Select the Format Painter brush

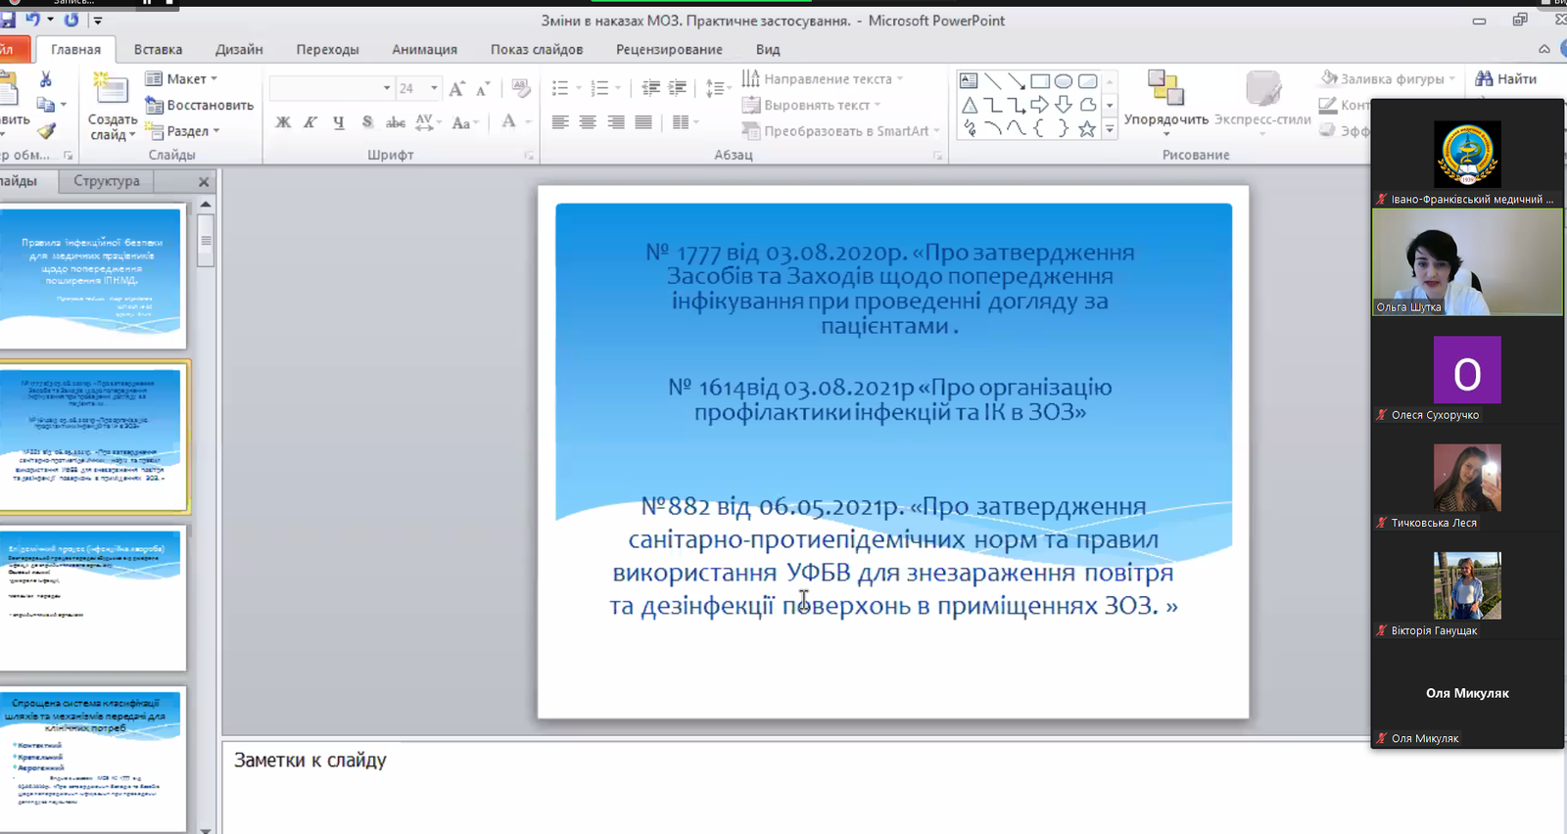46,131
